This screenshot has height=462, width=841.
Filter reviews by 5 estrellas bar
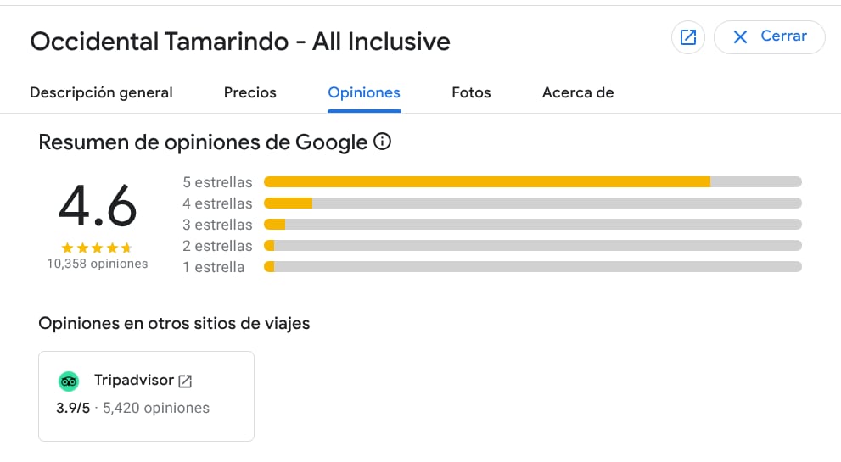[x=532, y=182]
